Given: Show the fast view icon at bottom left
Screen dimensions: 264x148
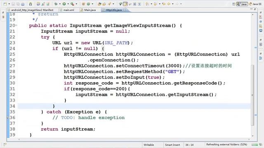Looking at the screenshot, I should (x=5, y=144).
